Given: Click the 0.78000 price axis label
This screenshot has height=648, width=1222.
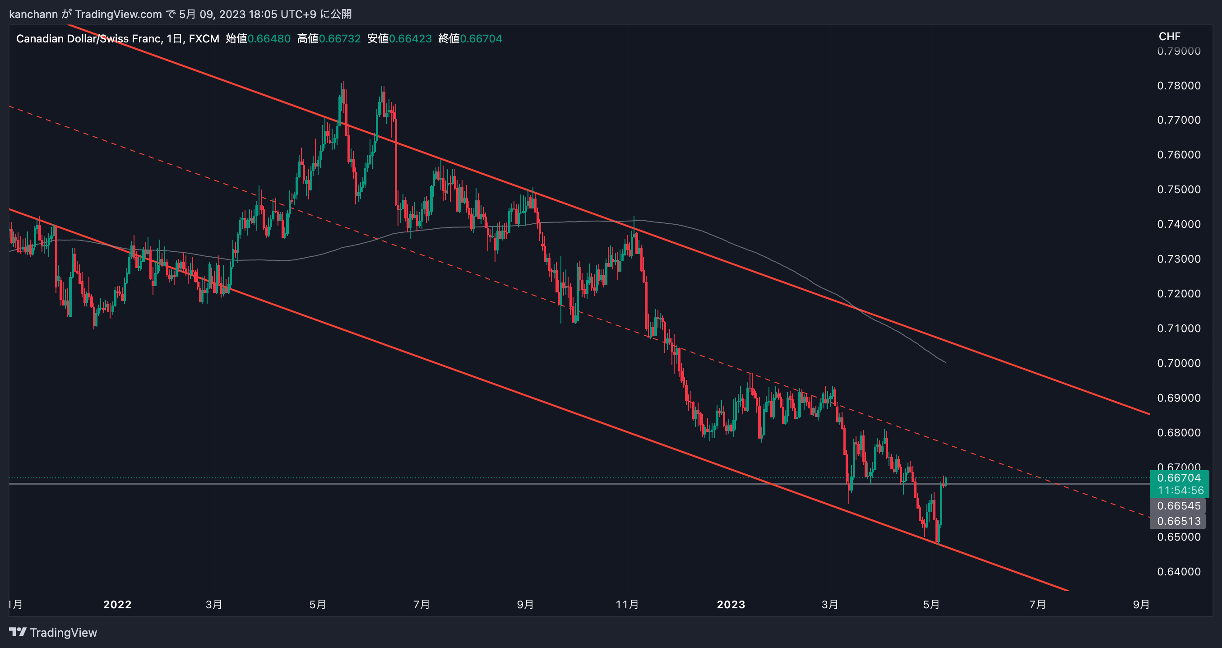Looking at the screenshot, I should [x=1179, y=85].
